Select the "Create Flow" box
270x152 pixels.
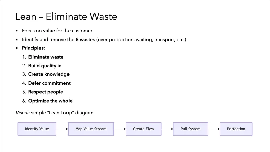[143, 129]
